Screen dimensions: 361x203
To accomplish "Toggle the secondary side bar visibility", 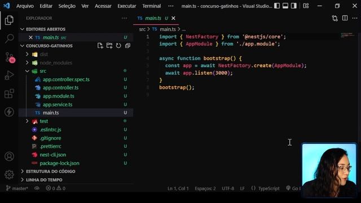I will (294, 6).
